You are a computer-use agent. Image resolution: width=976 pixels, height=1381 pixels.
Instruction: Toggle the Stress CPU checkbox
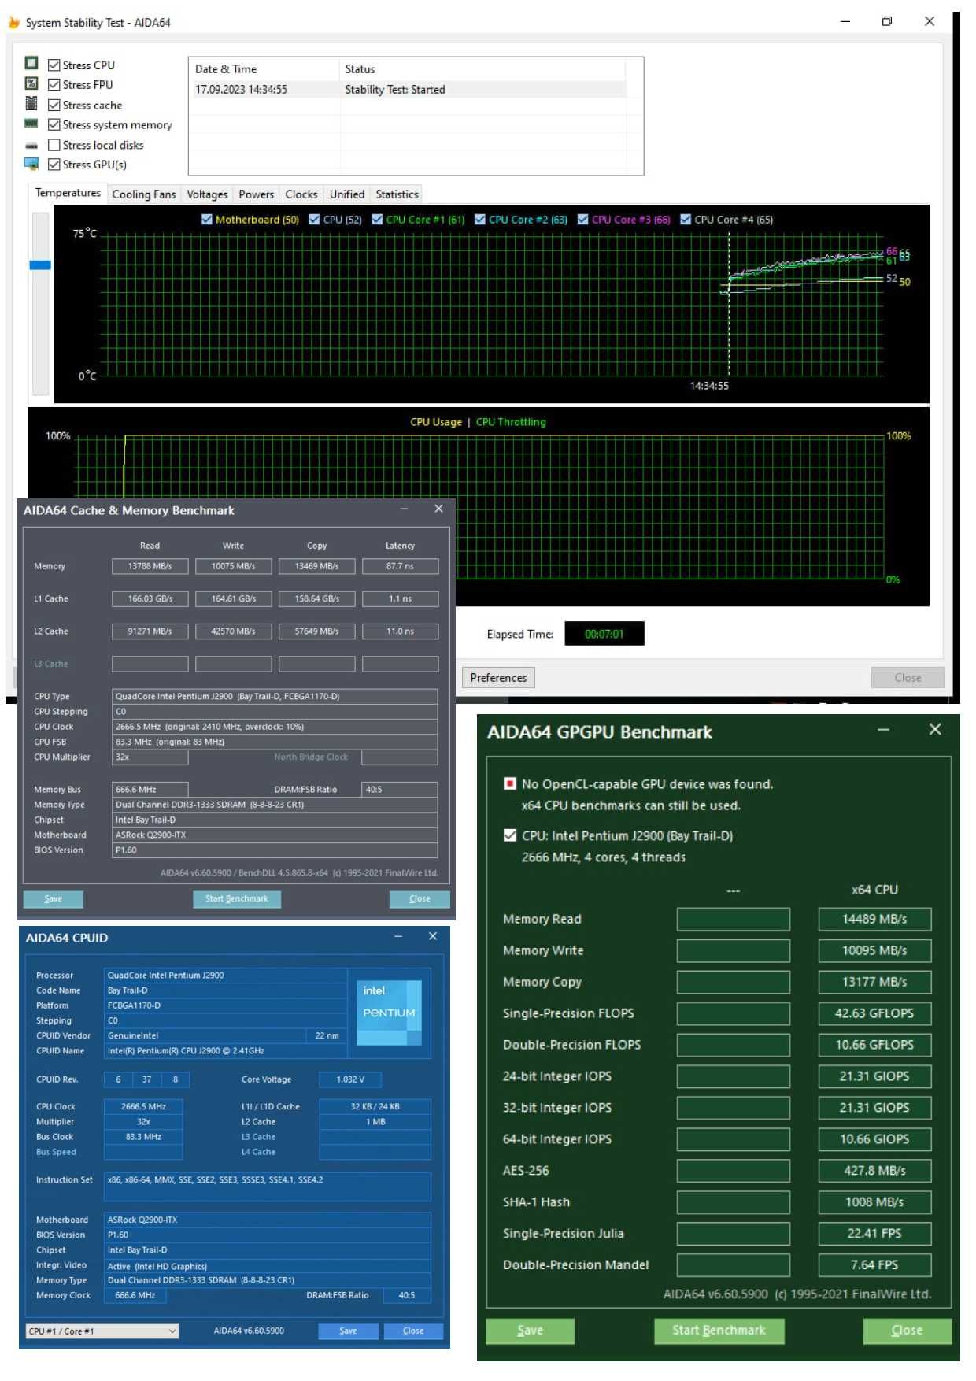point(54,65)
